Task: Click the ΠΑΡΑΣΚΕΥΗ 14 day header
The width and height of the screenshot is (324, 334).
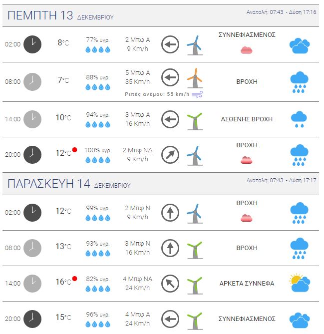Action: (x=49, y=184)
